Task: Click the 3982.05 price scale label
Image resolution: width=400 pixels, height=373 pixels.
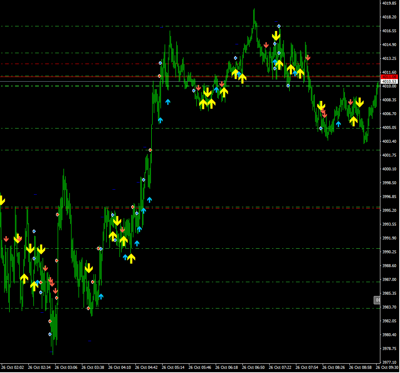Action: tap(389, 321)
